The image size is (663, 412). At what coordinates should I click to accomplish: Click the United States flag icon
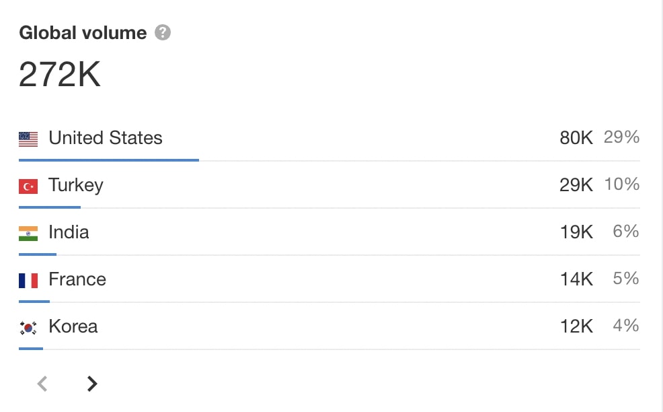coord(28,139)
